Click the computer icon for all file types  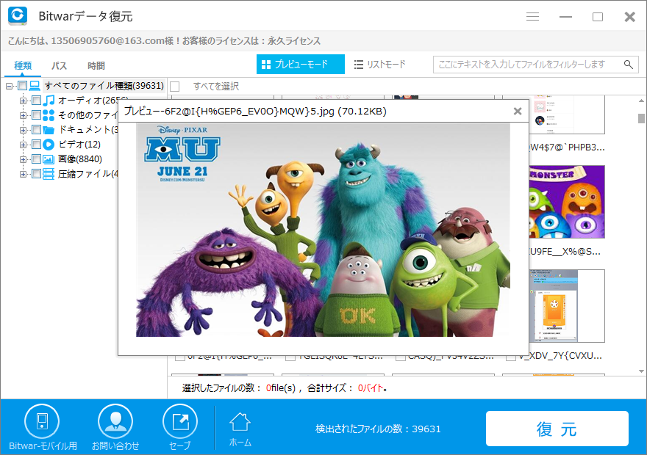(35, 86)
